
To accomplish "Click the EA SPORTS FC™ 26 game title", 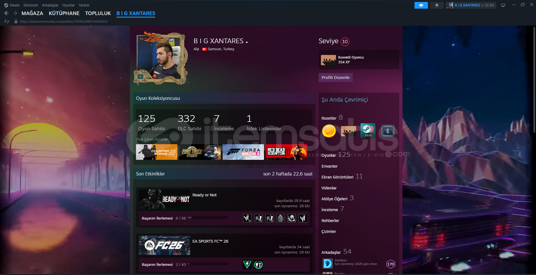I will [x=210, y=241].
